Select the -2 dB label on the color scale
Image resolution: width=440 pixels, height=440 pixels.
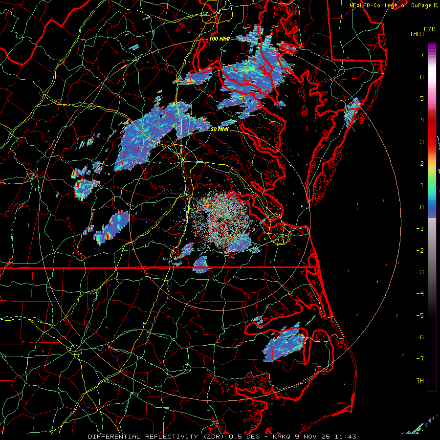tap(420, 251)
